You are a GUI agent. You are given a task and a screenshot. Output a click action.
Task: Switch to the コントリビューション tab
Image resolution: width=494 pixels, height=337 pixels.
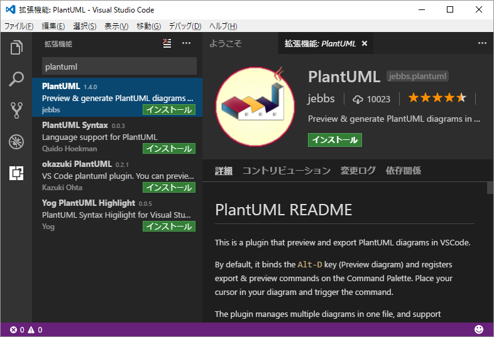click(x=287, y=171)
